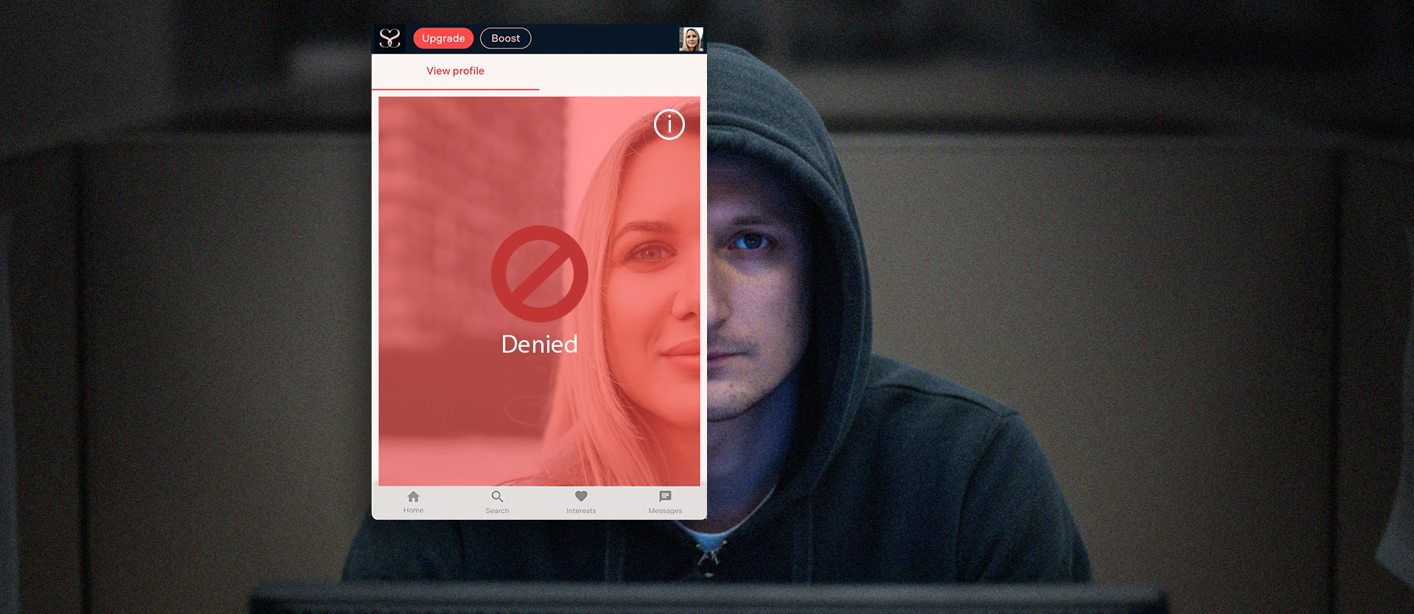Open the user avatar in the header
The width and height of the screenshot is (1414, 614).
(691, 39)
